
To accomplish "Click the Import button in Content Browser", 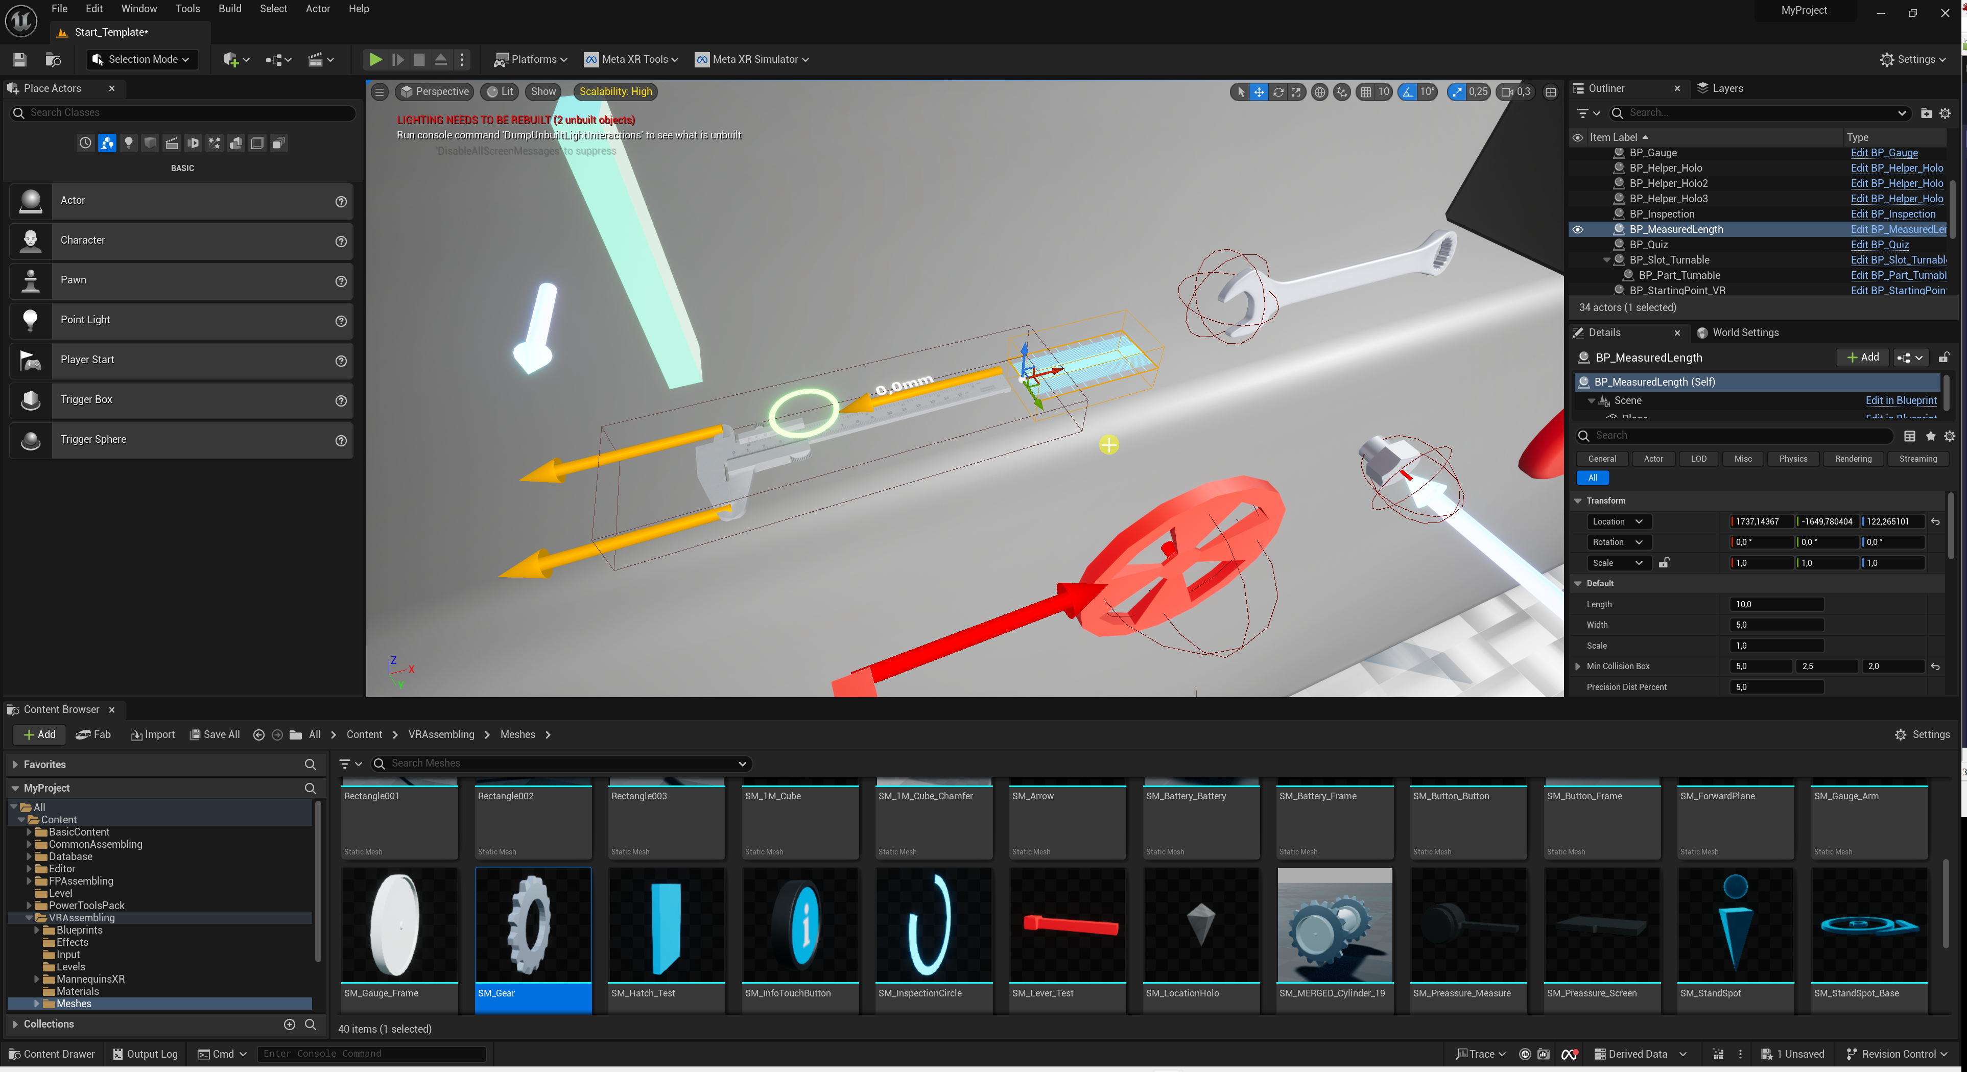I will [x=153, y=734].
